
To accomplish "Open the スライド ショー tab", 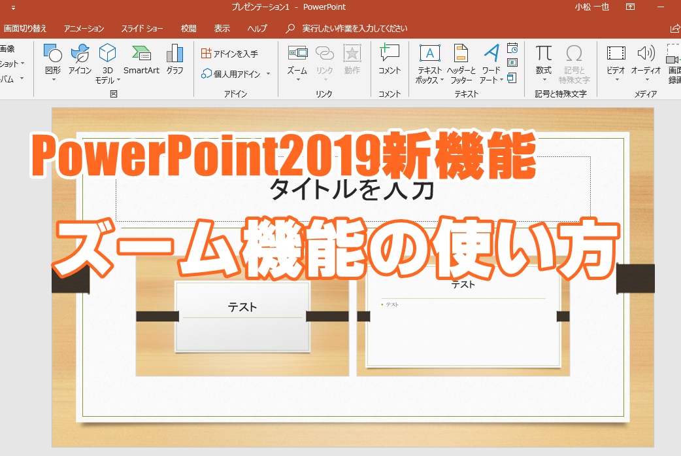I will 142,29.
